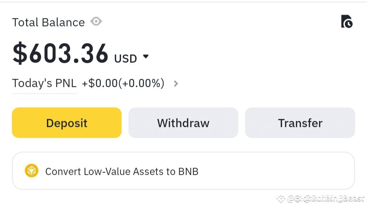Toggle the balance visibility eye icon
367x206 pixels.
pyautogui.click(x=96, y=22)
